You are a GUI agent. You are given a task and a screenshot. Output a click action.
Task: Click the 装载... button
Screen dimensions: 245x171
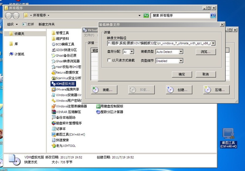104,90
